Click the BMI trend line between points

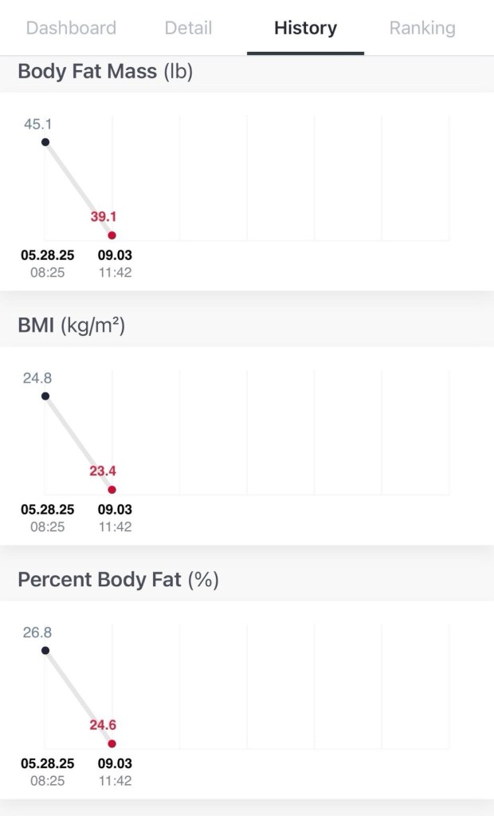pyautogui.click(x=78, y=443)
